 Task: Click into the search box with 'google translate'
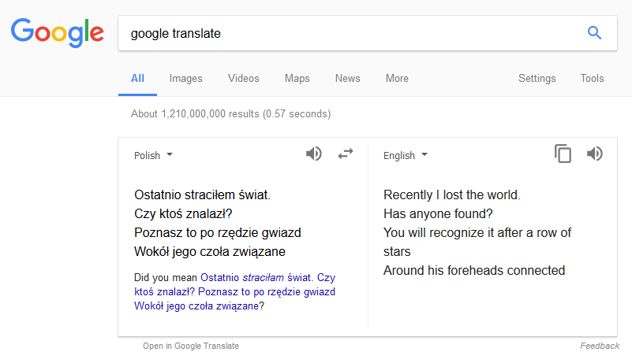(347, 33)
